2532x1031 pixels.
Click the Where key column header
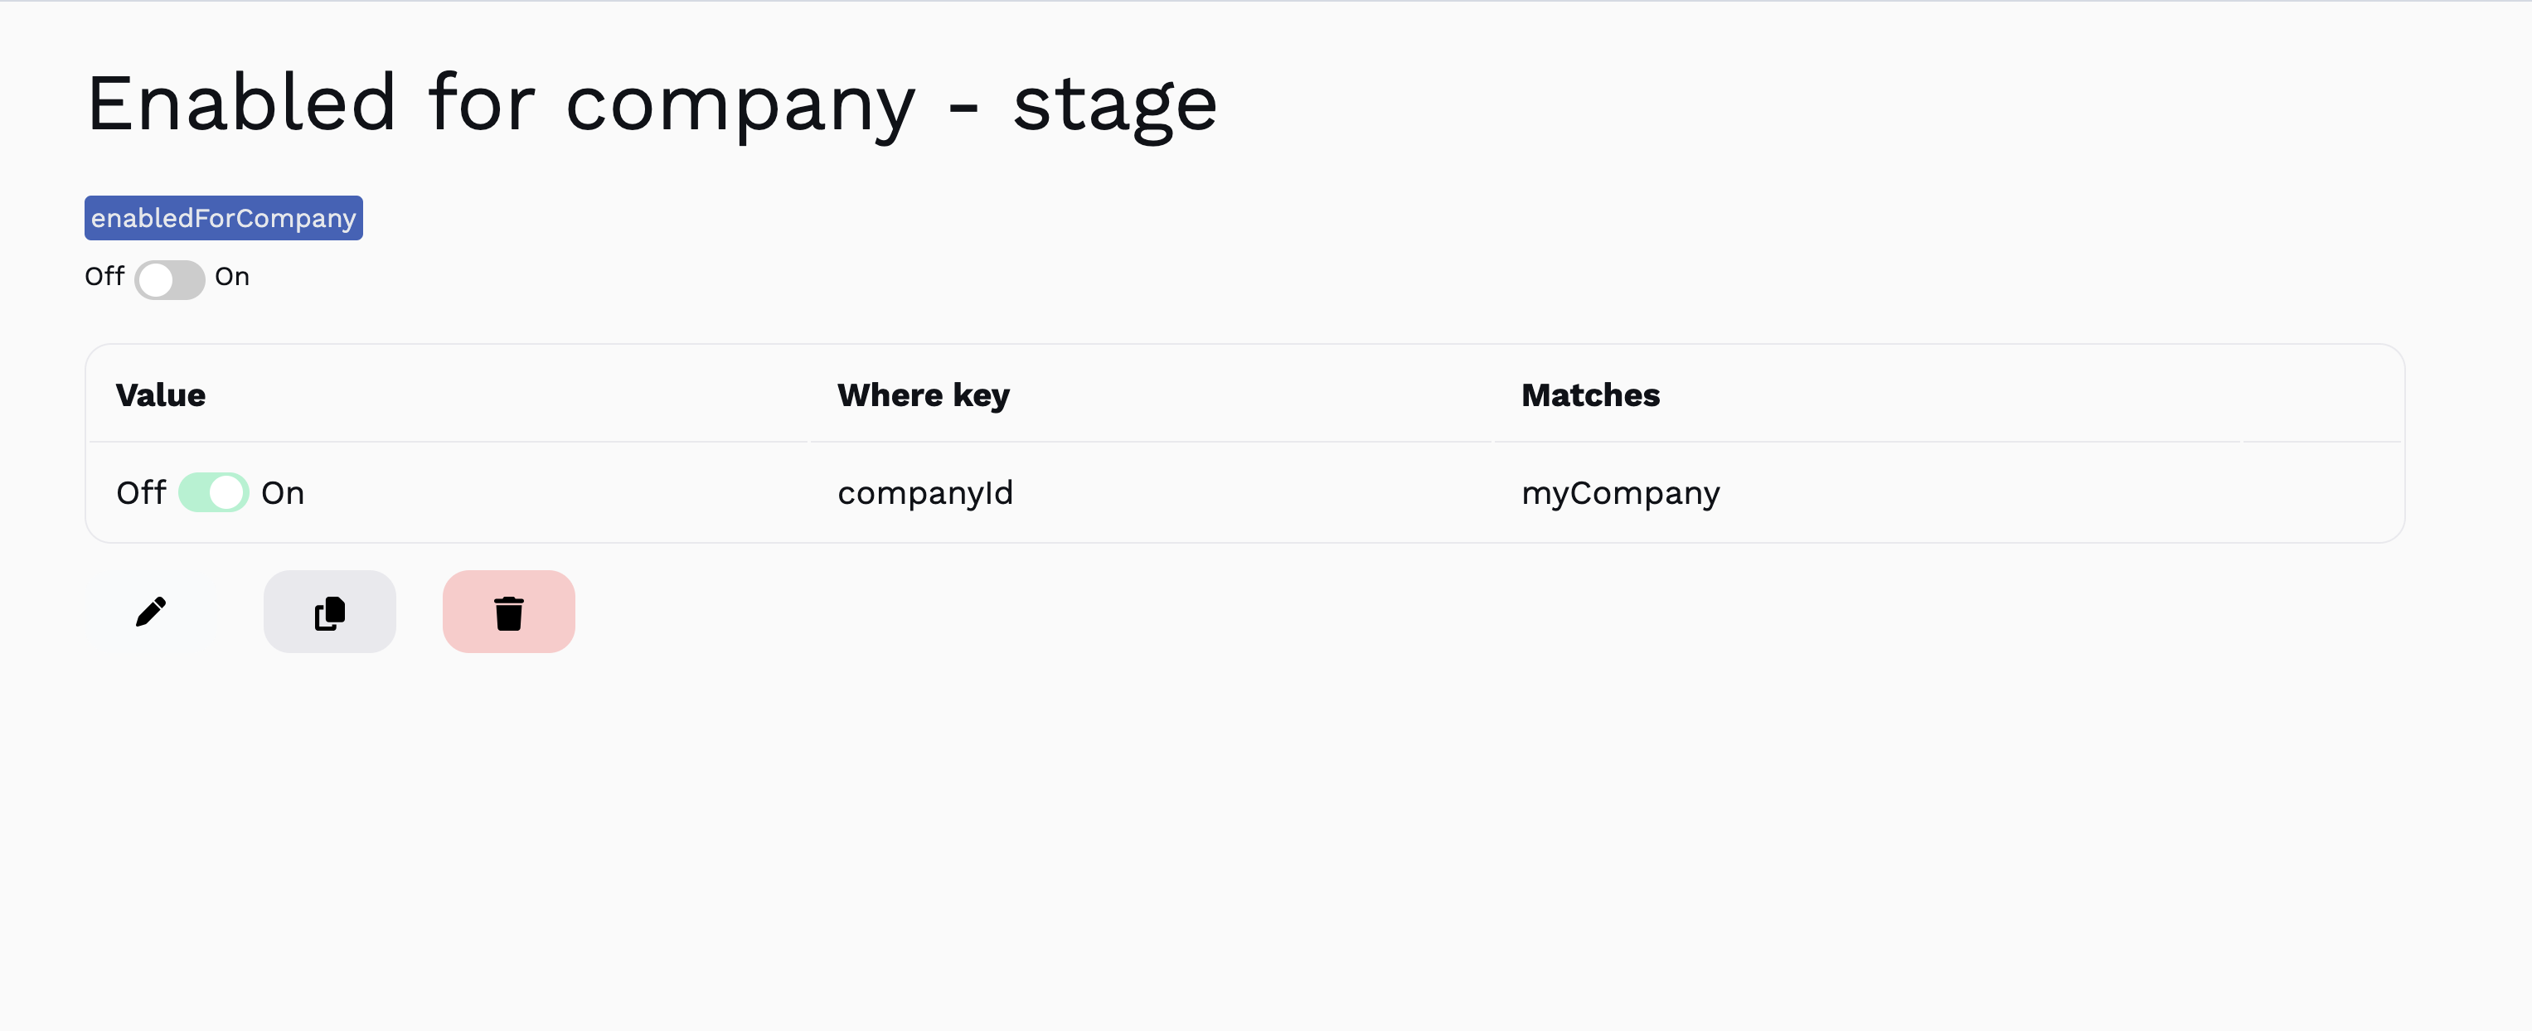click(x=923, y=395)
